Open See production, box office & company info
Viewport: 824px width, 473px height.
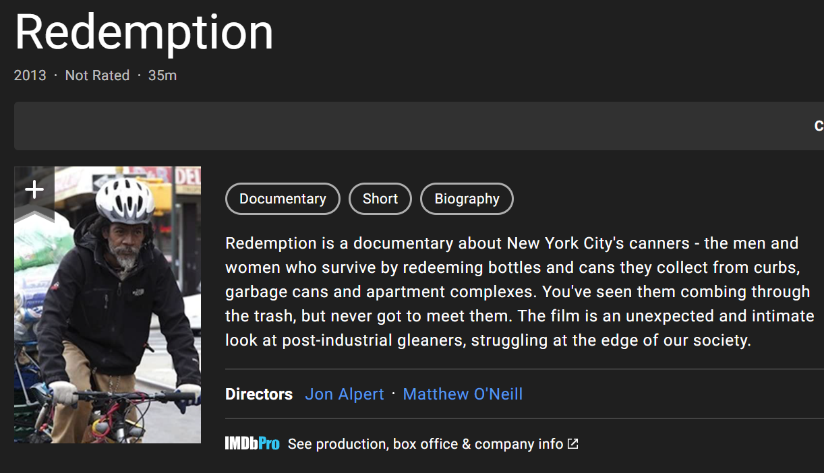pyautogui.click(x=425, y=444)
